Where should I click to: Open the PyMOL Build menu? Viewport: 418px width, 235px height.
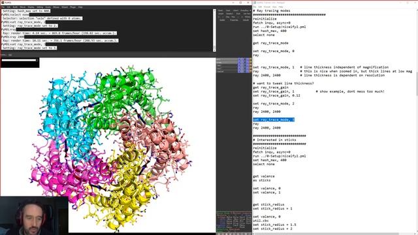15,7
